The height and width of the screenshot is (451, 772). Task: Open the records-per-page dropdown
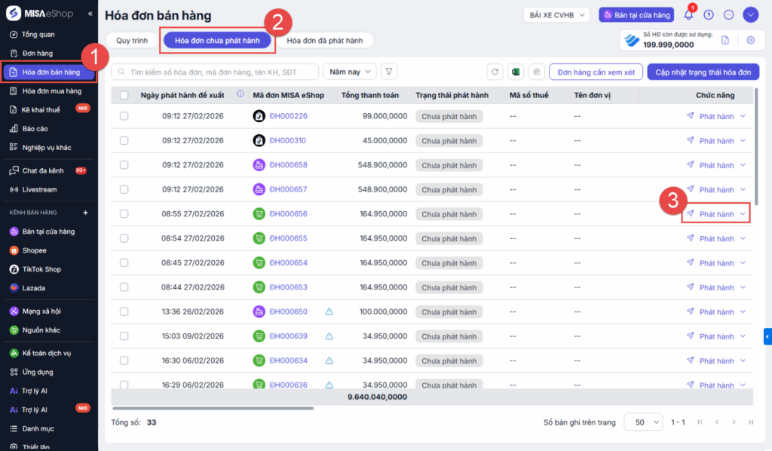(x=643, y=422)
